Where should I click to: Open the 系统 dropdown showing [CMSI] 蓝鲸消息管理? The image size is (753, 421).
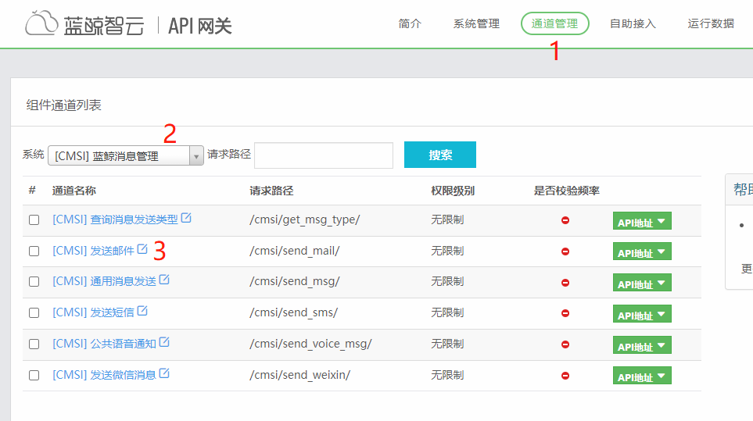point(126,156)
